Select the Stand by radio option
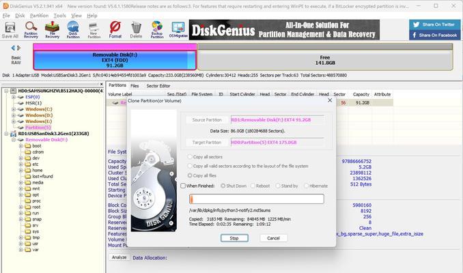 click(278, 186)
